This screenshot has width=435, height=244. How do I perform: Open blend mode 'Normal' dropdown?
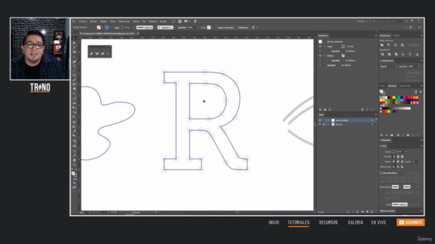tap(389, 66)
